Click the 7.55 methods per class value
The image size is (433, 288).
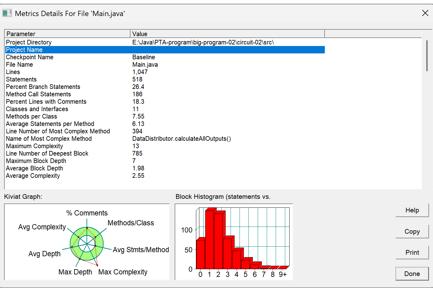pyautogui.click(x=138, y=116)
